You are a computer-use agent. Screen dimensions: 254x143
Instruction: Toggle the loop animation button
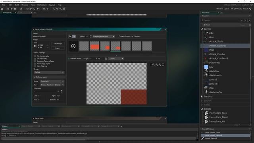pos(74,37)
